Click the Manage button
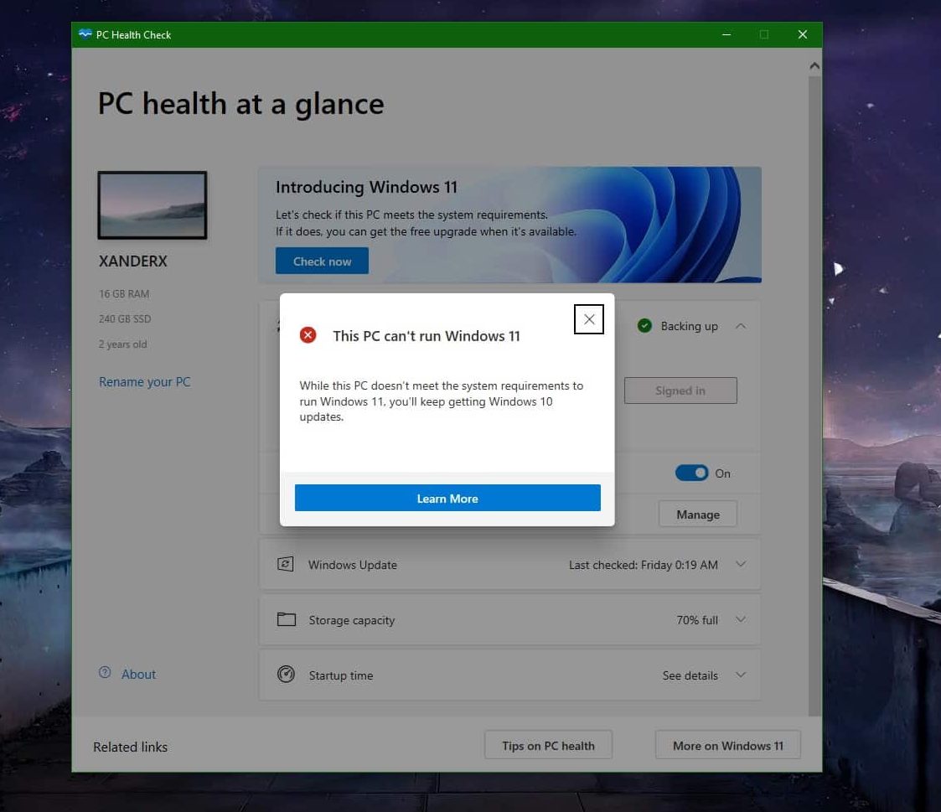 point(697,515)
